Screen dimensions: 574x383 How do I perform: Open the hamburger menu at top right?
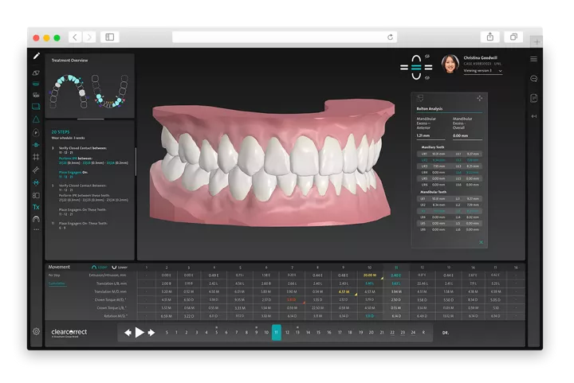pyautogui.click(x=533, y=58)
